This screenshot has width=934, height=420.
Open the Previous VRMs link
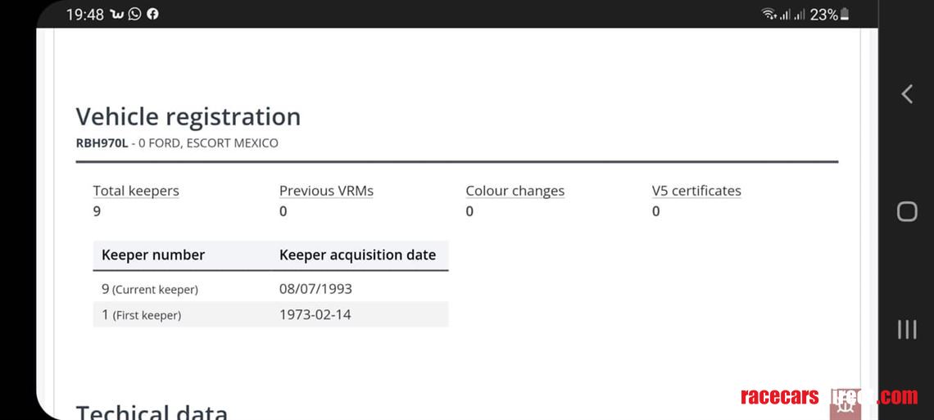(326, 191)
